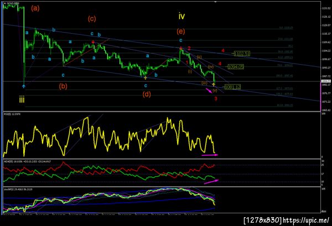The image size is (332, 226).
Task: Select the magenta arrow on the price chart
Action: pos(209,91)
